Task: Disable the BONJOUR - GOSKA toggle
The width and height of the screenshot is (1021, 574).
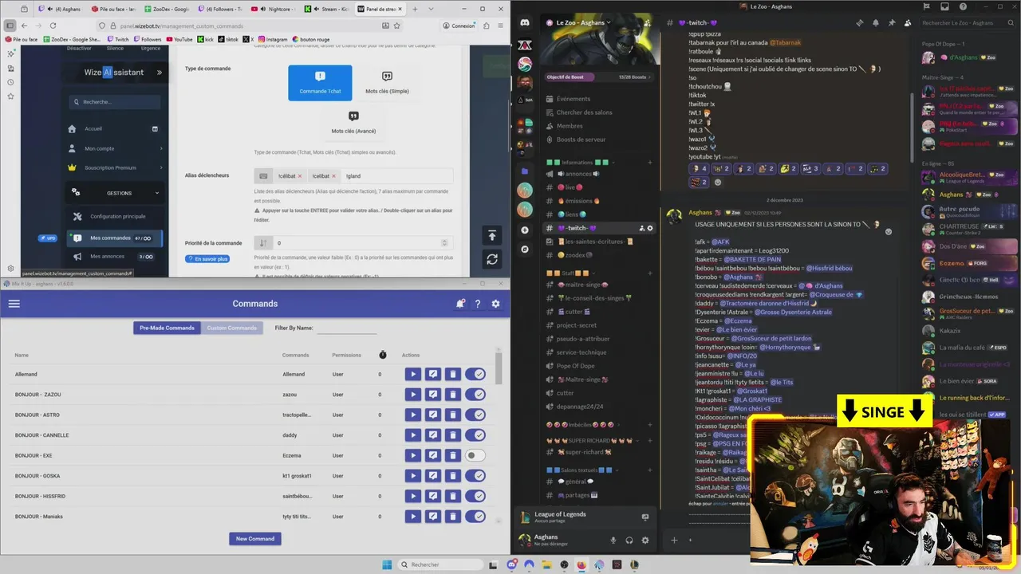Action: coord(475,476)
